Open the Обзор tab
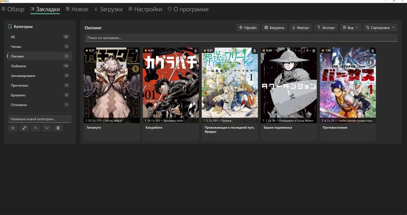Image resolution: width=407 pixels, height=215 pixels. click(x=13, y=9)
